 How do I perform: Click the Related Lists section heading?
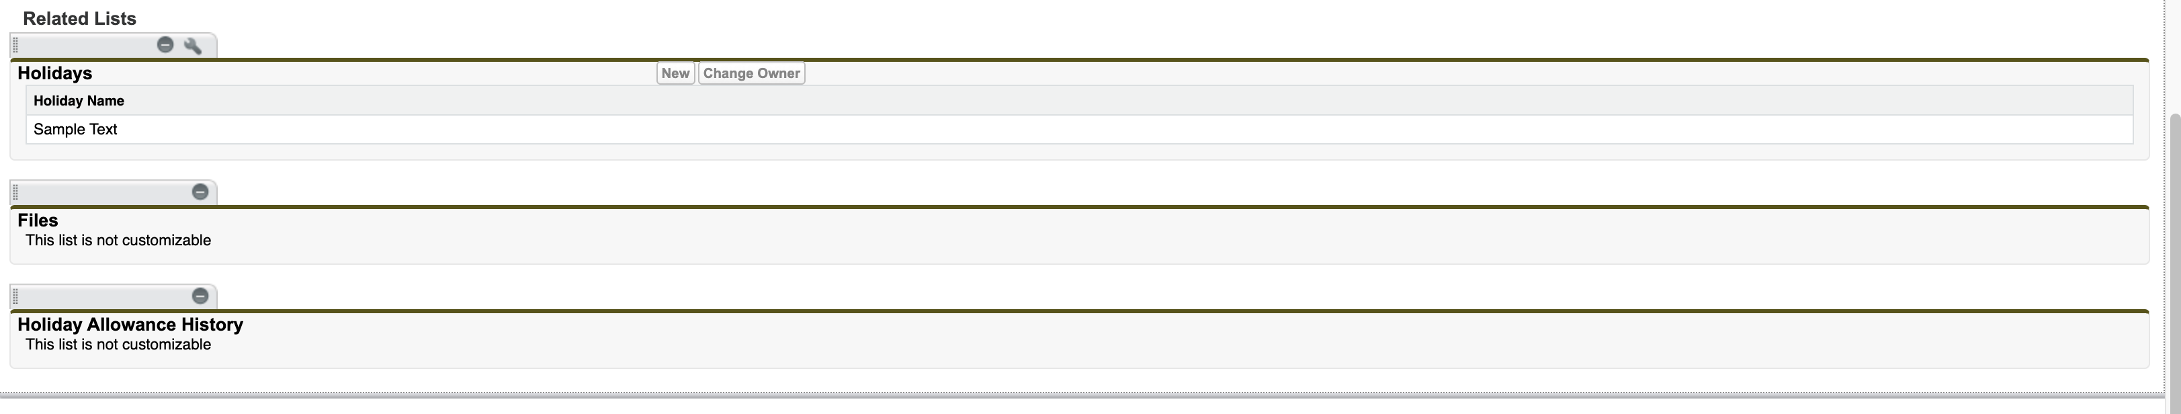click(x=79, y=19)
